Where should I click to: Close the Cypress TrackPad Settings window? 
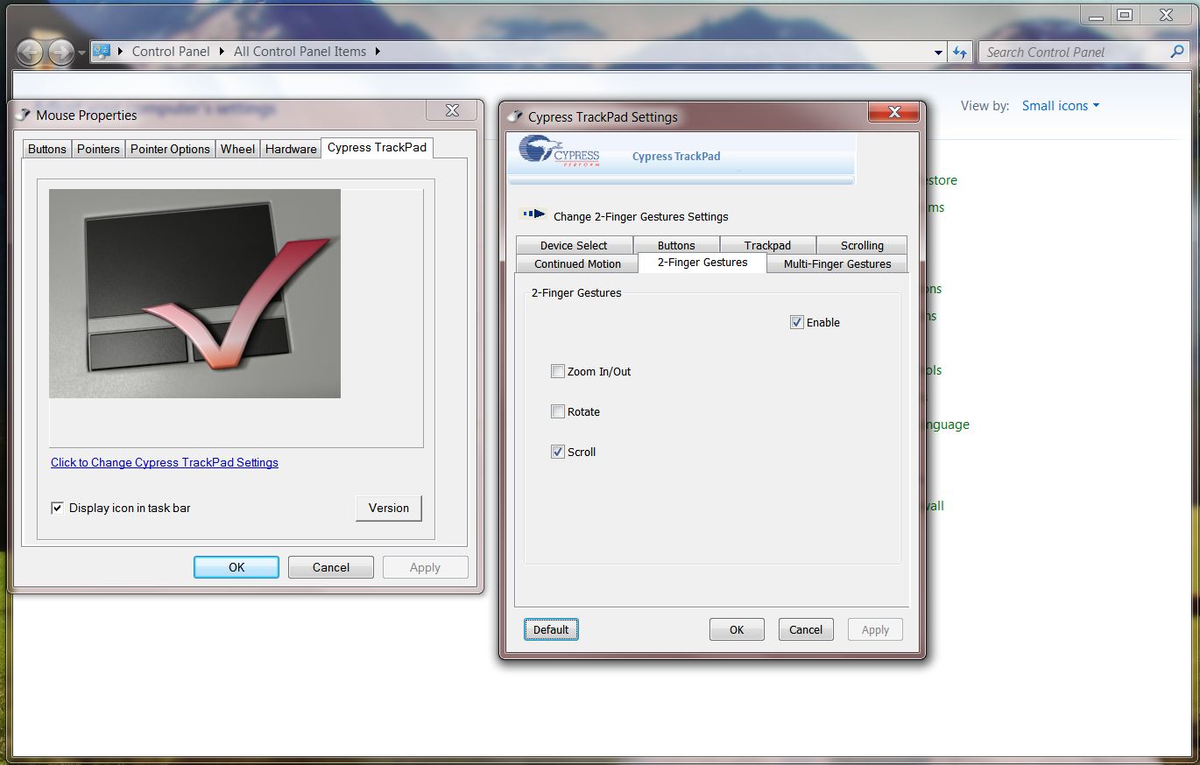(894, 112)
